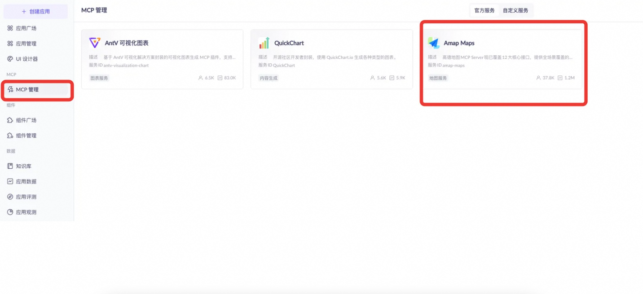Click the 图表服务 tag on AntV card

(x=99, y=78)
